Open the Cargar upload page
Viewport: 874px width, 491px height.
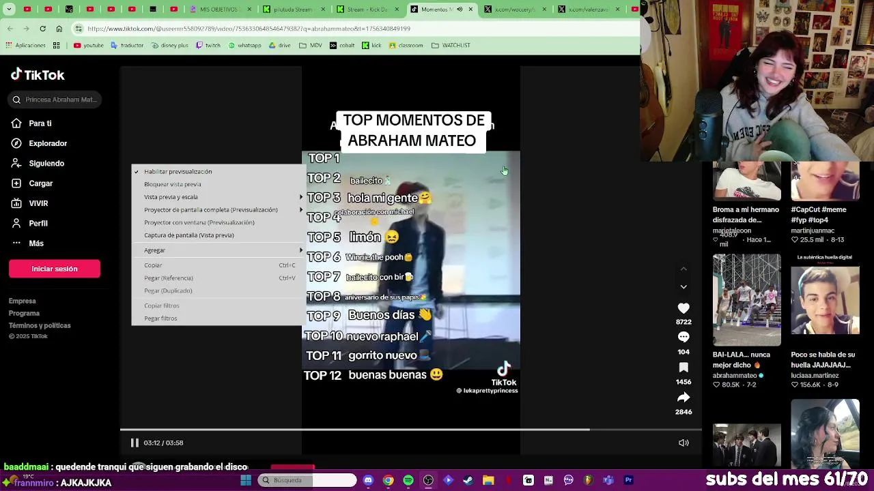click(33, 183)
